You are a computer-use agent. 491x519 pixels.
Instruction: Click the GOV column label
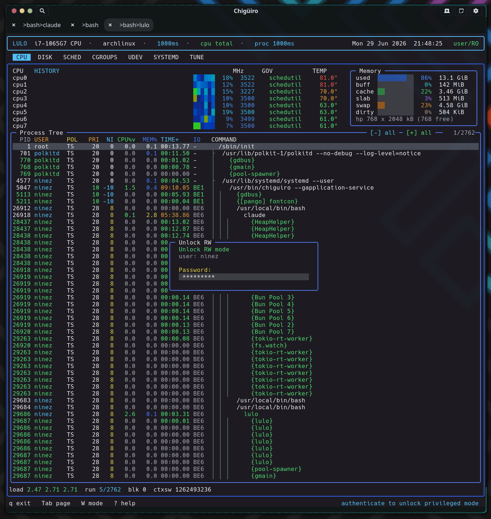tap(267, 71)
